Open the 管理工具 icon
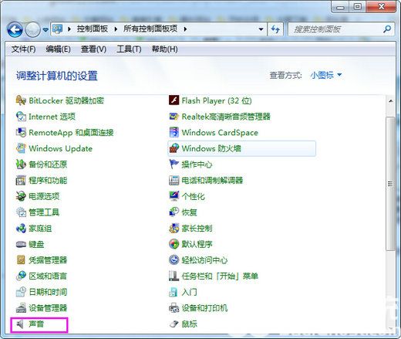 click(21, 212)
